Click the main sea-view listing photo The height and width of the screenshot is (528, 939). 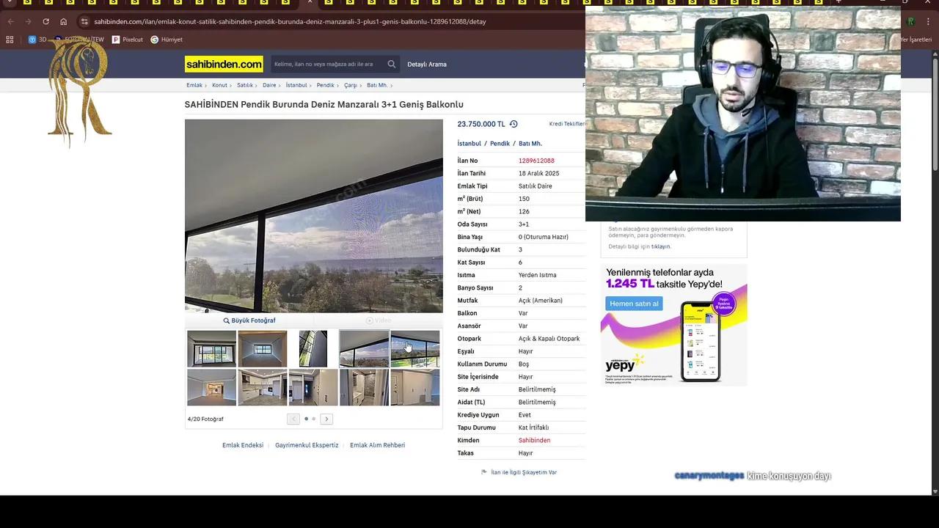(x=314, y=216)
